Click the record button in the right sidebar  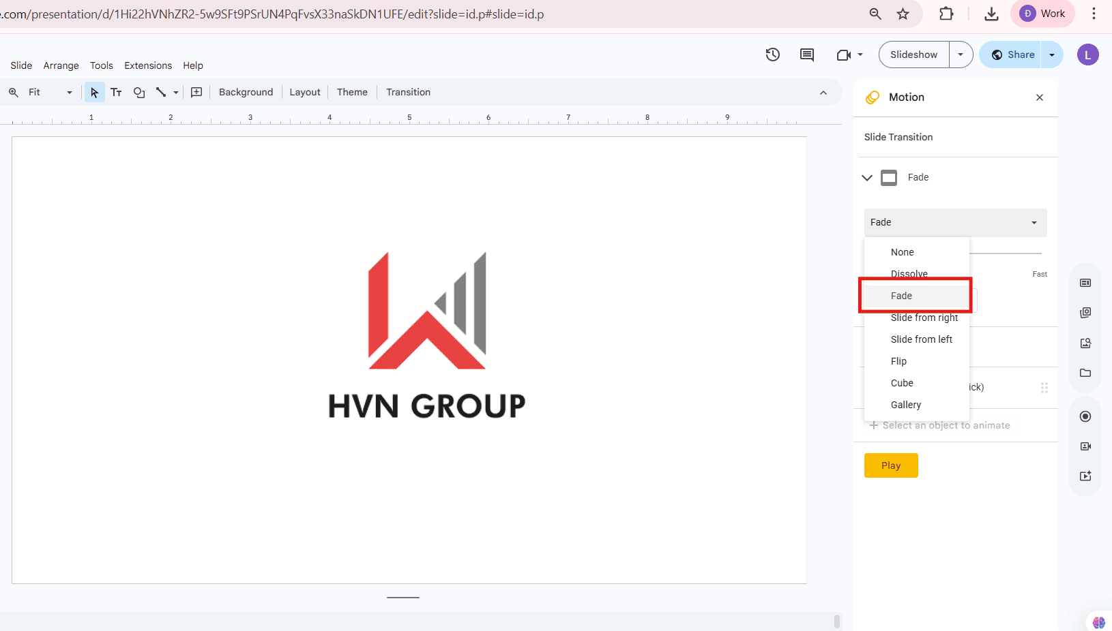click(x=1085, y=416)
